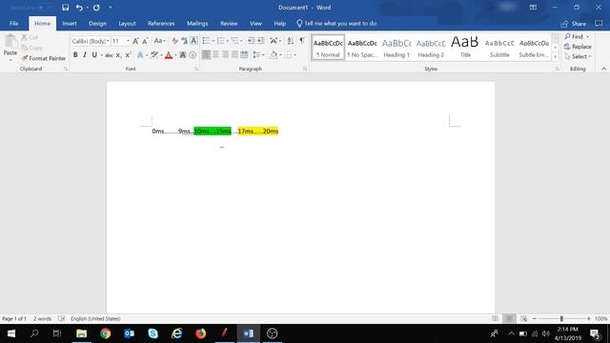
Task: Move the zoom slider handle
Action: point(561,318)
